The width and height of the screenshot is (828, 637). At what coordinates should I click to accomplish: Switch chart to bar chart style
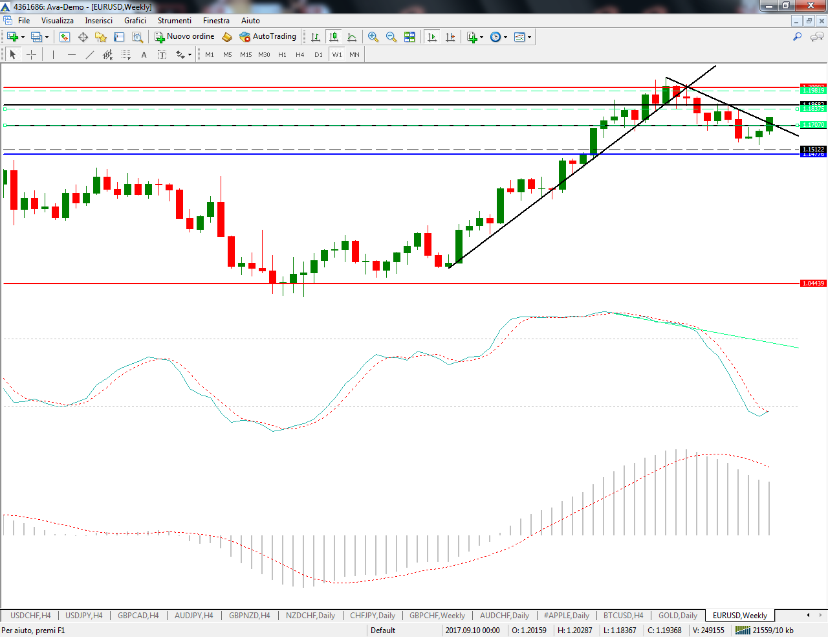pyautogui.click(x=316, y=37)
